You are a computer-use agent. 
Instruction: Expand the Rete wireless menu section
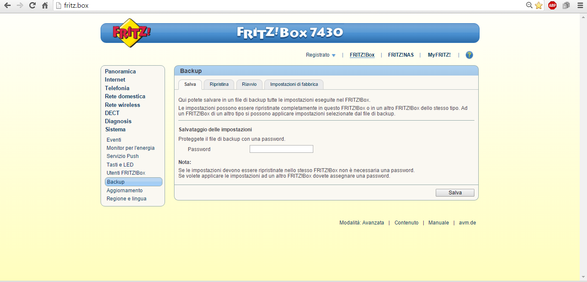[x=122, y=105]
